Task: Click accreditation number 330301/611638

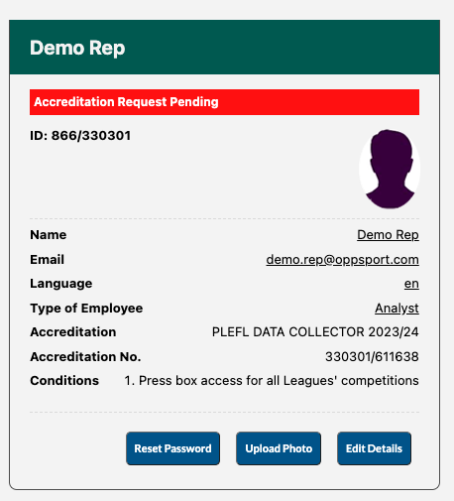Action: [372, 357]
